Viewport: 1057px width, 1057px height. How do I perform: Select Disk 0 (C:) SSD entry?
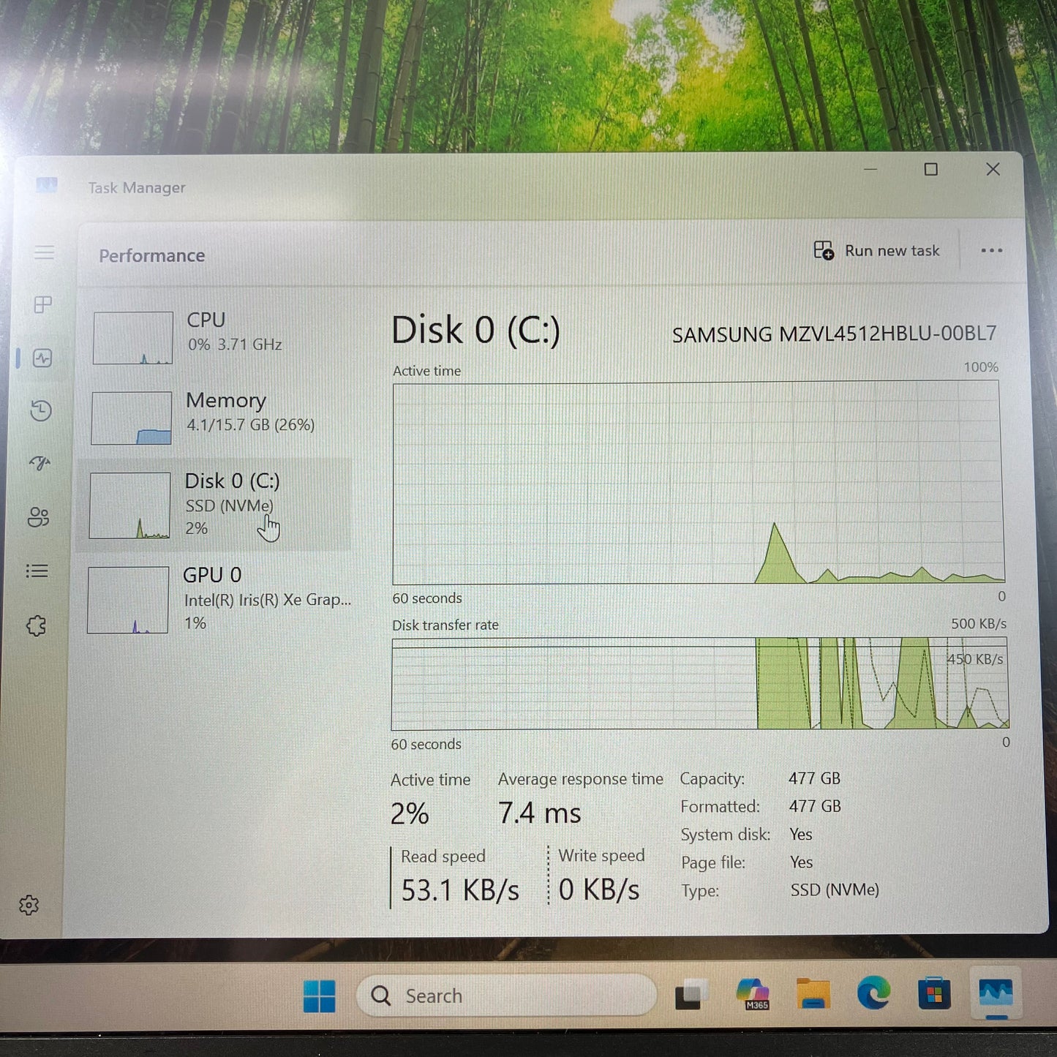point(219,505)
